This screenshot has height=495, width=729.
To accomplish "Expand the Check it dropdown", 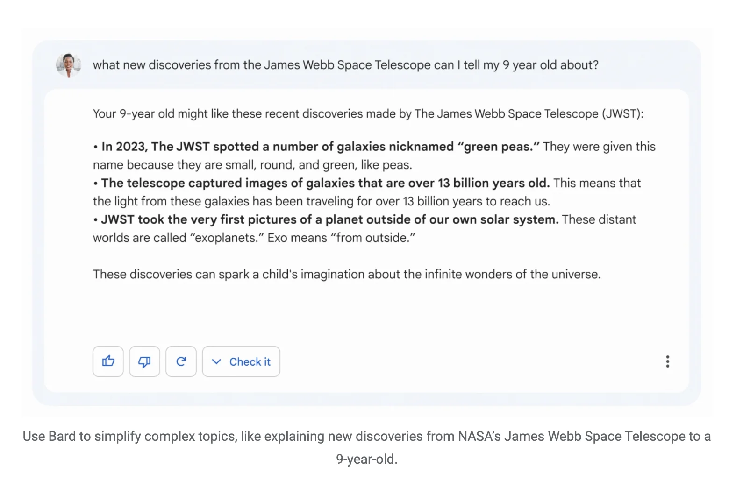I will 241,361.
